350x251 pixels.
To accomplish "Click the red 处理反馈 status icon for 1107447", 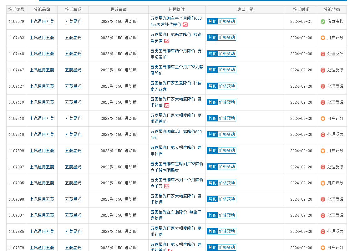I will 323,70.
